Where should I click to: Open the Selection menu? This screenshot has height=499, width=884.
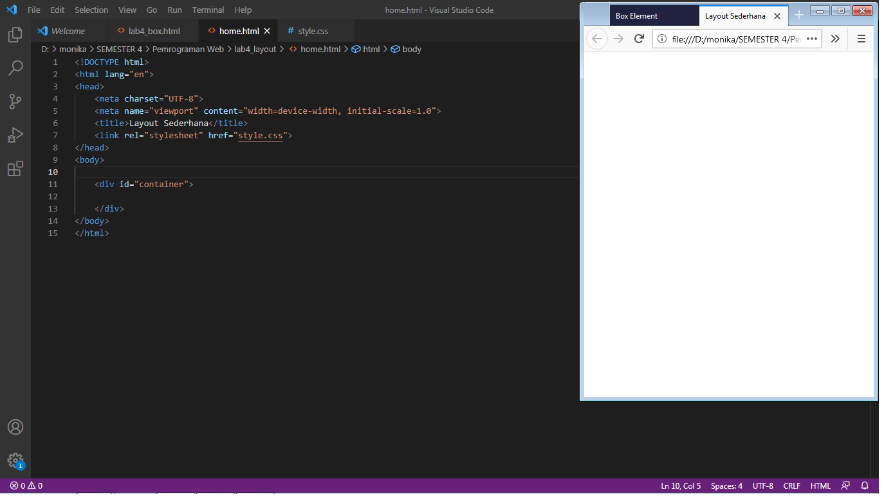coord(91,10)
